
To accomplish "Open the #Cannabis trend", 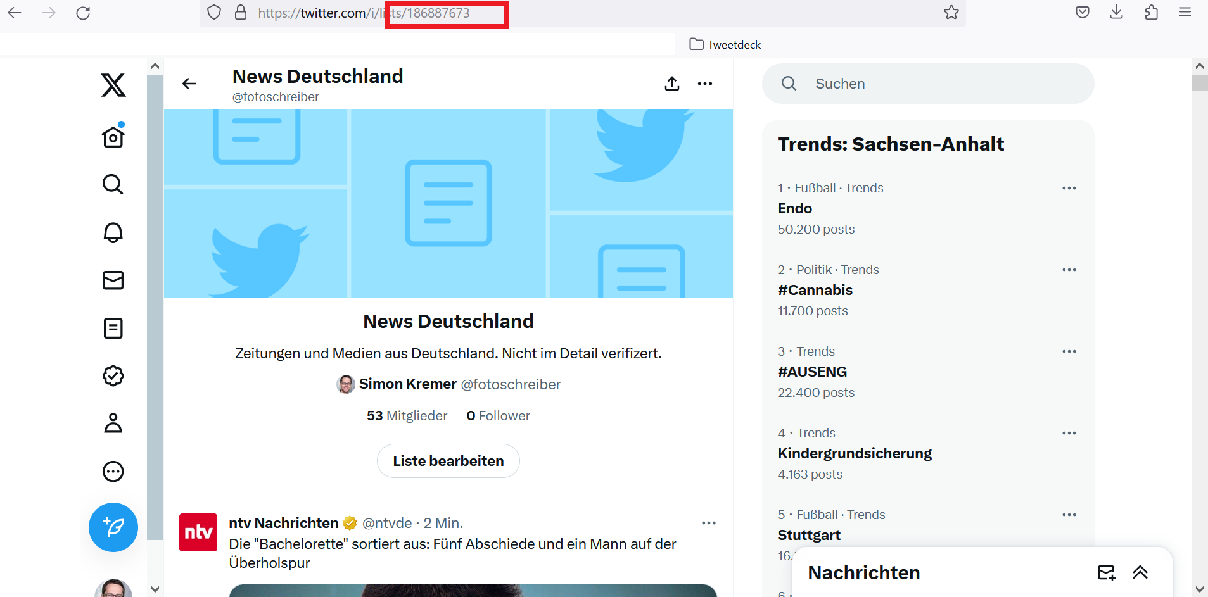I will pos(815,290).
